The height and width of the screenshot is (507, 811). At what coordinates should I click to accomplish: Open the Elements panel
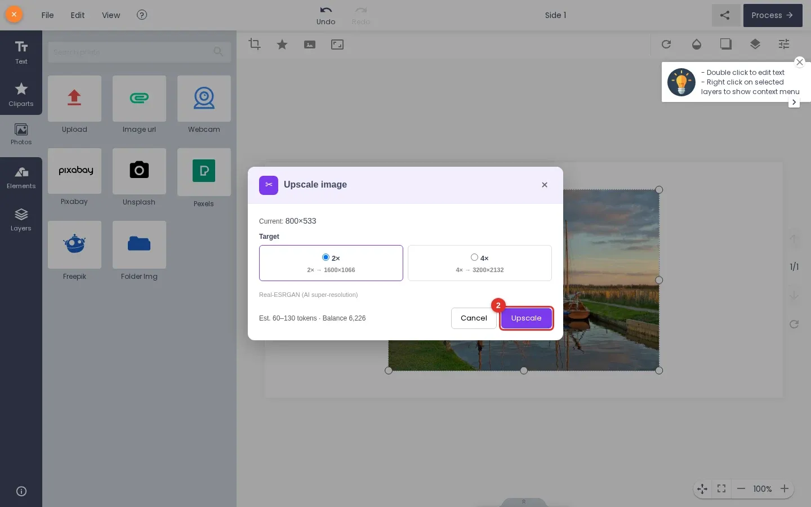[x=21, y=177]
